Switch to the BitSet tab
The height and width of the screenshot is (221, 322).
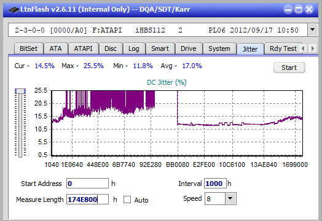click(28, 48)
